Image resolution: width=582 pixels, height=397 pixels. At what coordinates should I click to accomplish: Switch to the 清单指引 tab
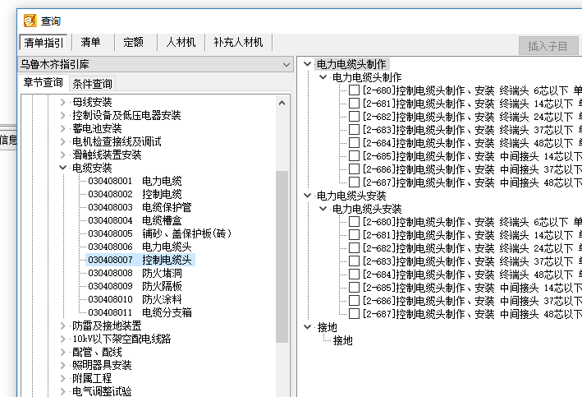44,43
